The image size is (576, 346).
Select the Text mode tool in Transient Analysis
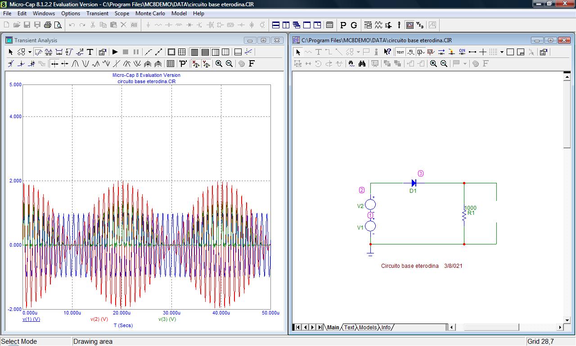[90, 52]
